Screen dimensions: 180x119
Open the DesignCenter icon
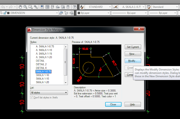(x=47, y=7)
